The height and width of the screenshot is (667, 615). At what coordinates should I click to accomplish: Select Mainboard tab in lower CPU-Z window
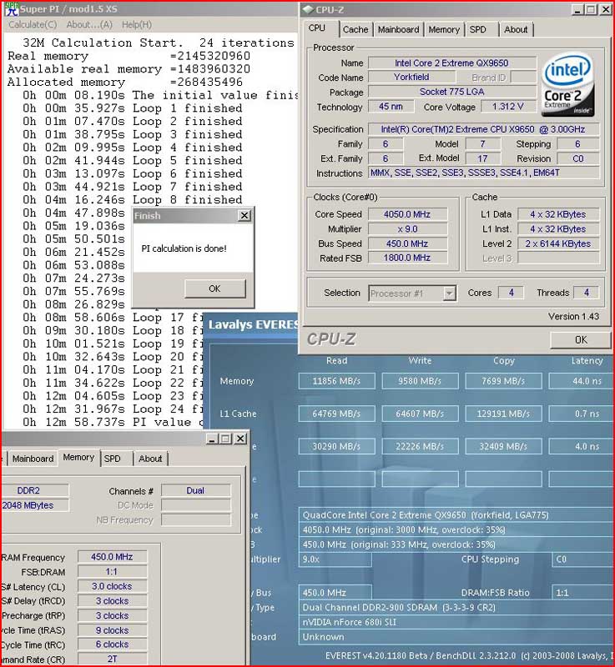point(33,459)
